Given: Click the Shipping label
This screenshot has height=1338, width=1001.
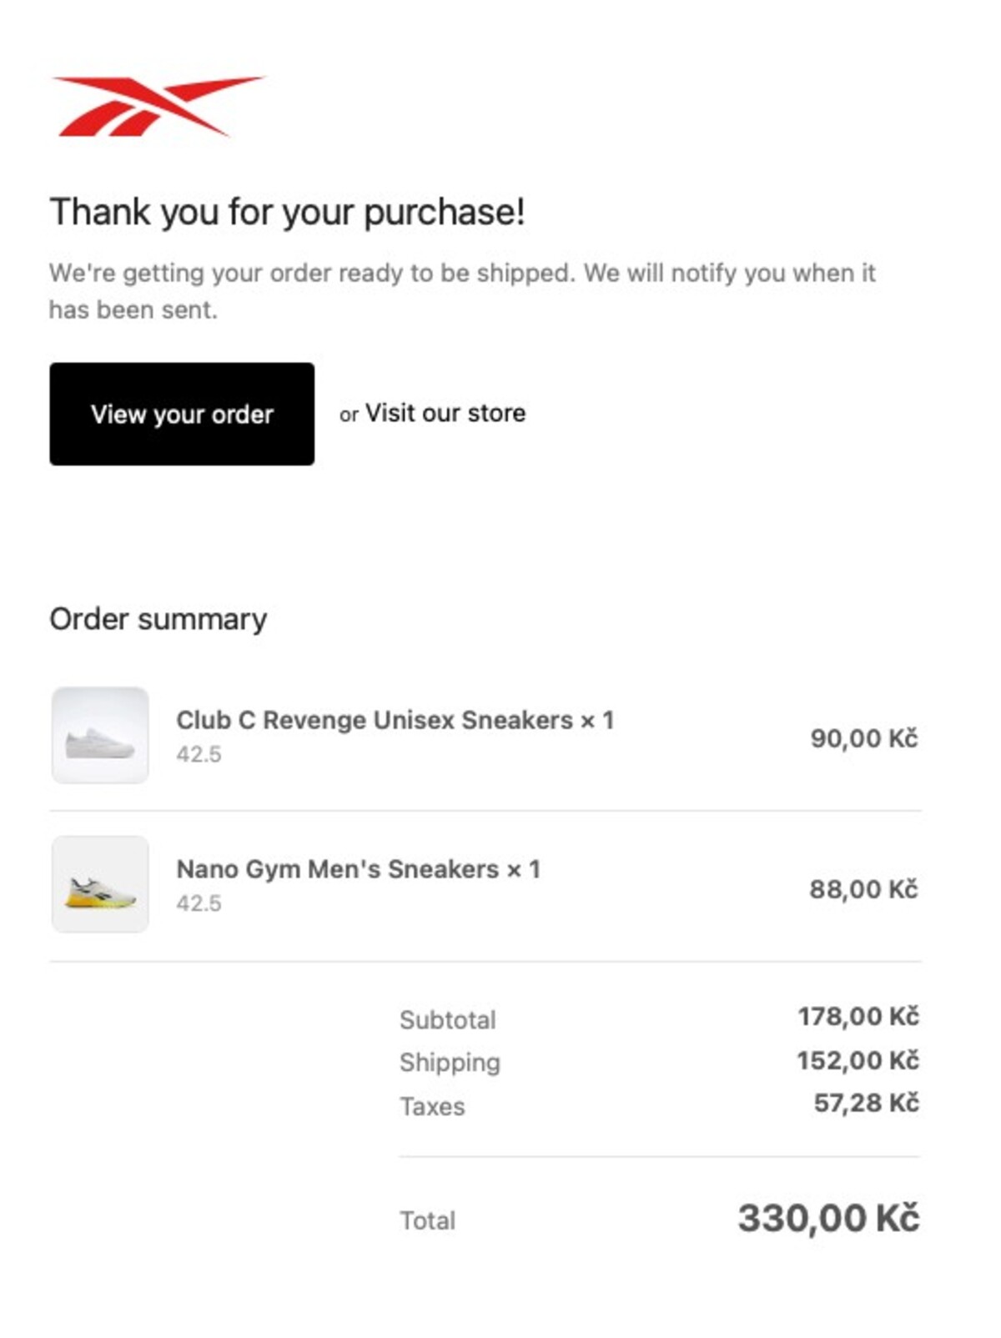Looking at the screenshot, I should (x=450, y=1062).
